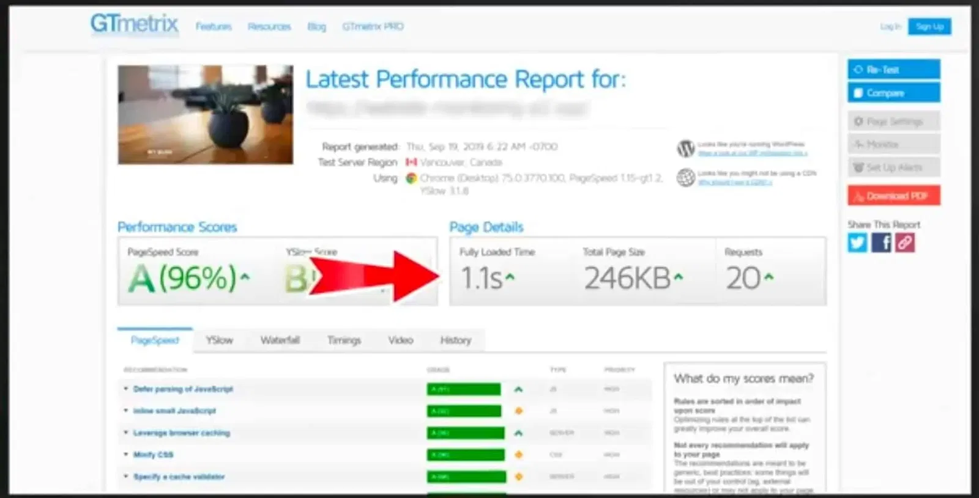Viewport: 979px width, 498px height.
Task: Click the Re-Test button
Action: coord(893,70)
